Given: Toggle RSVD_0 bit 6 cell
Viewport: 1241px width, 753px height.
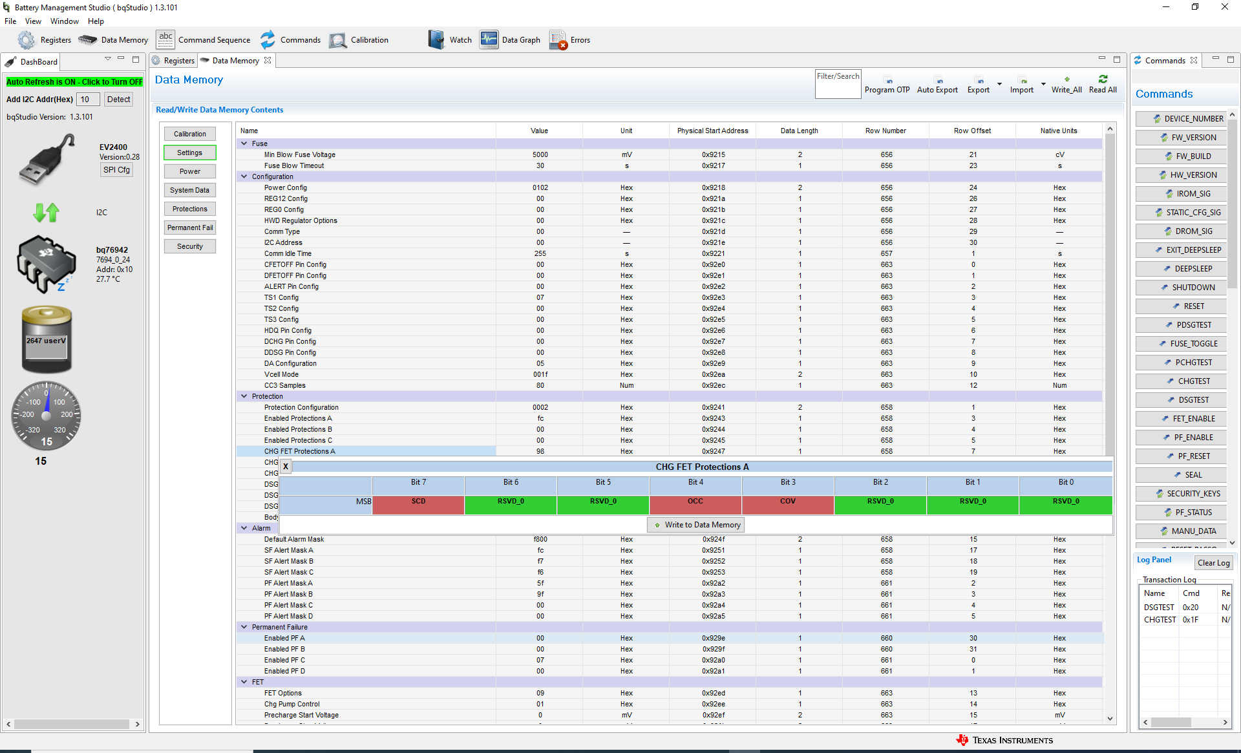Looking at the screenshot, I should pos(511,505).
